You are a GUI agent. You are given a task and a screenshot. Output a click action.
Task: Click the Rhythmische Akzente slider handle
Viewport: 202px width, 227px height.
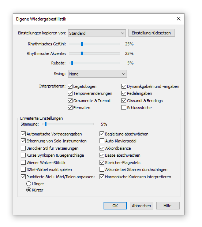[x=82, y=53]
